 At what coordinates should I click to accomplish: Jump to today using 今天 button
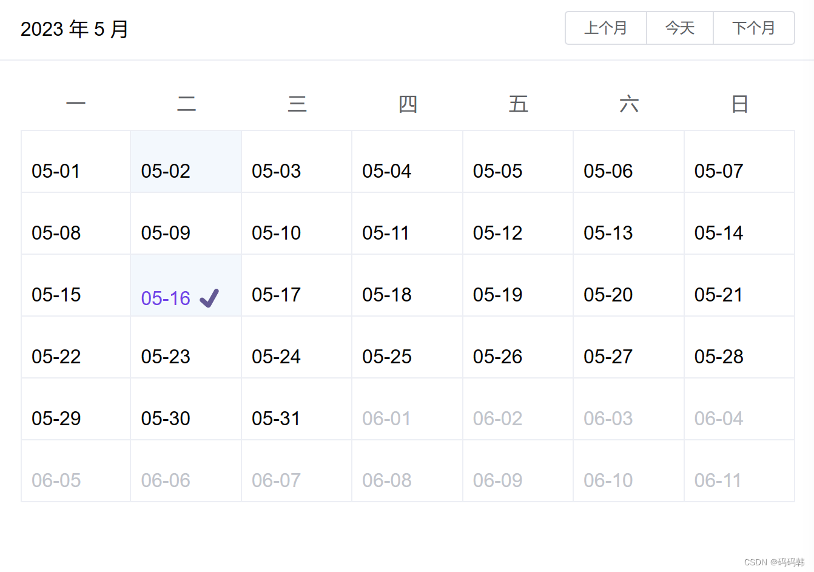tap(680, 28)
